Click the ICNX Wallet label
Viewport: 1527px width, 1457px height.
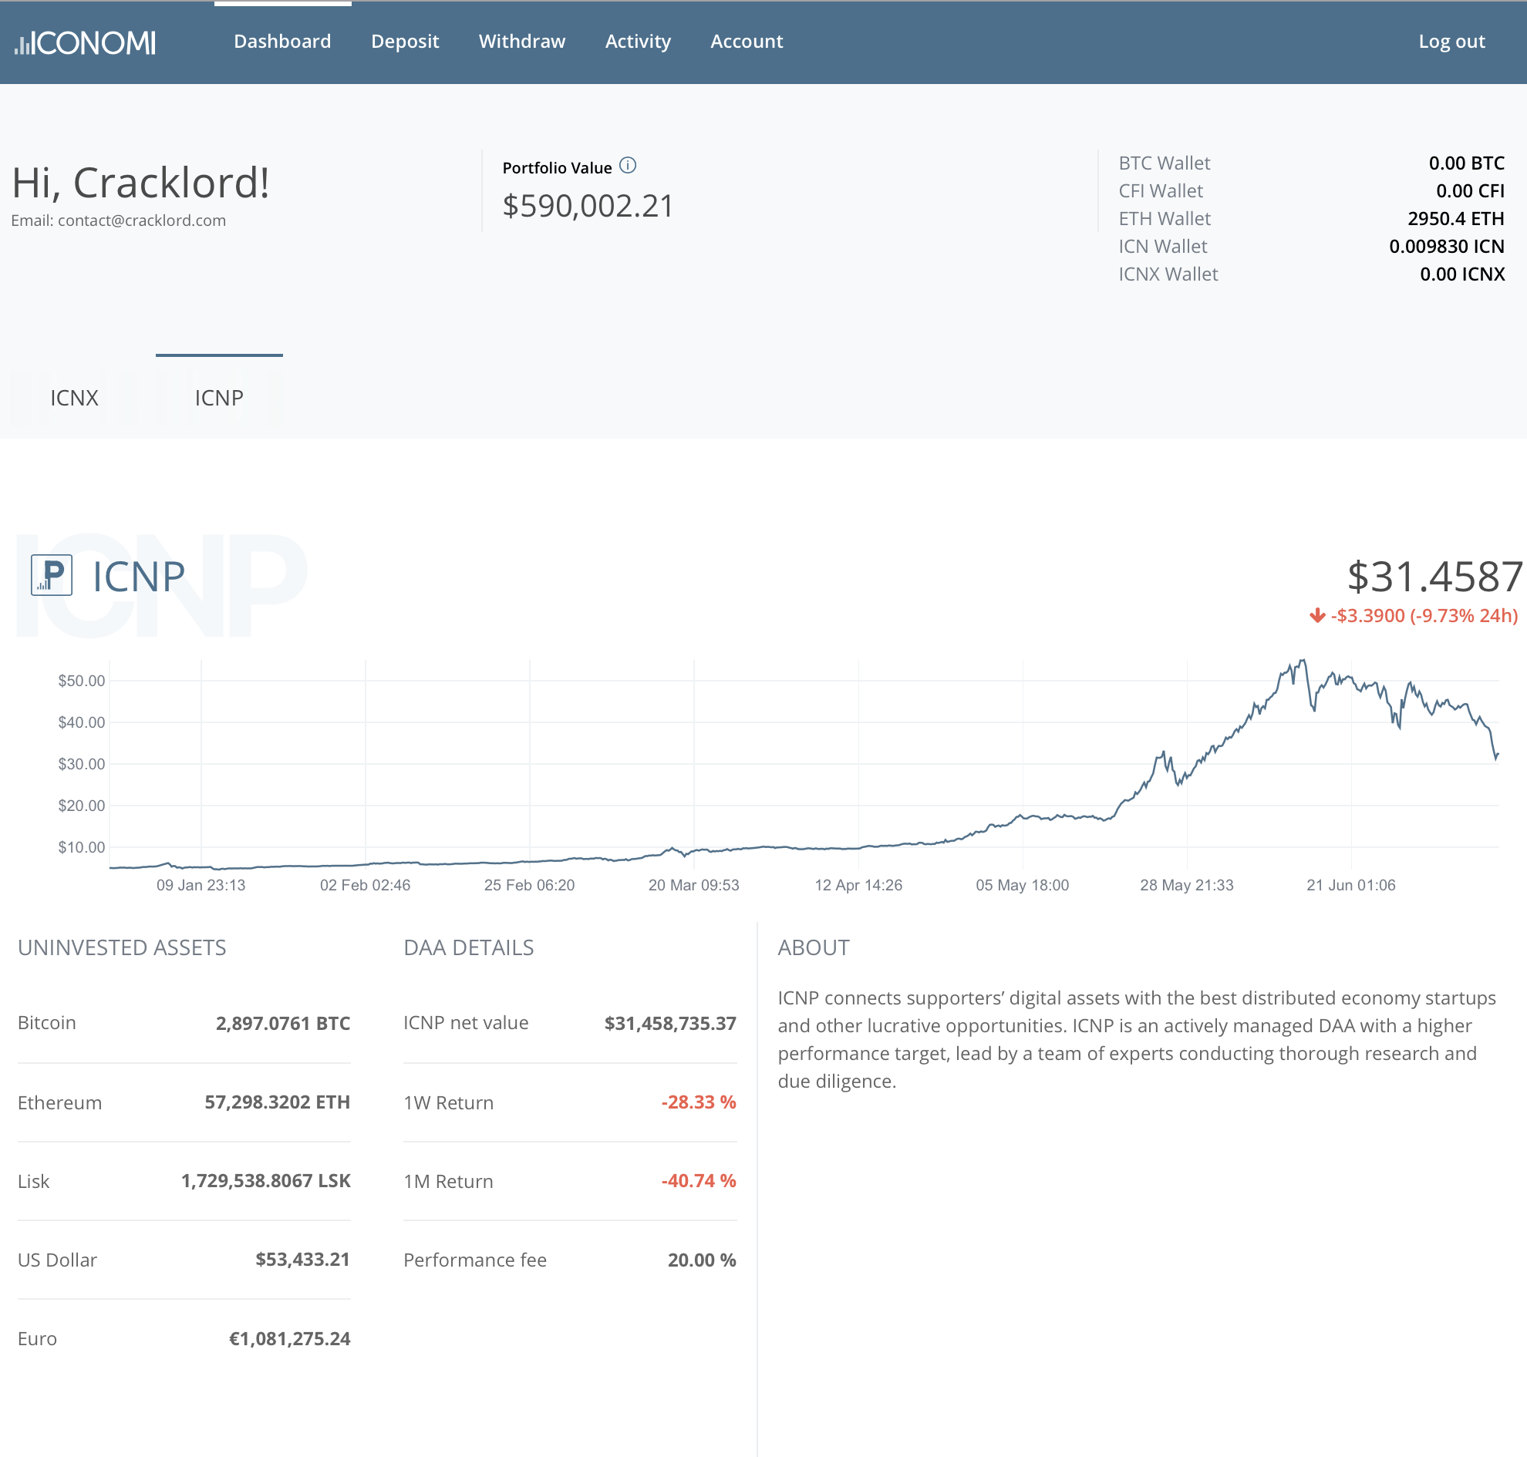tap(1168, 274)
